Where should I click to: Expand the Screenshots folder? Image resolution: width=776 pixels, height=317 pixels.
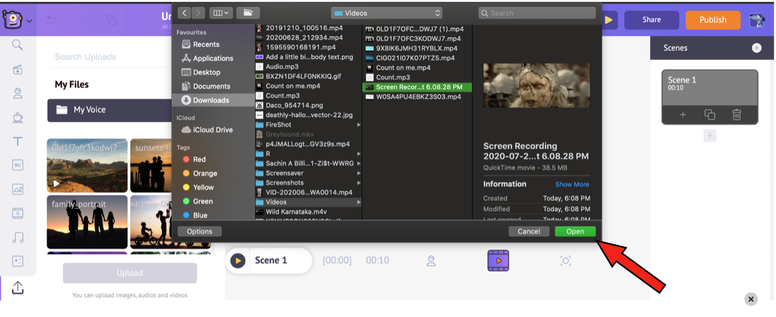[308, 183]
